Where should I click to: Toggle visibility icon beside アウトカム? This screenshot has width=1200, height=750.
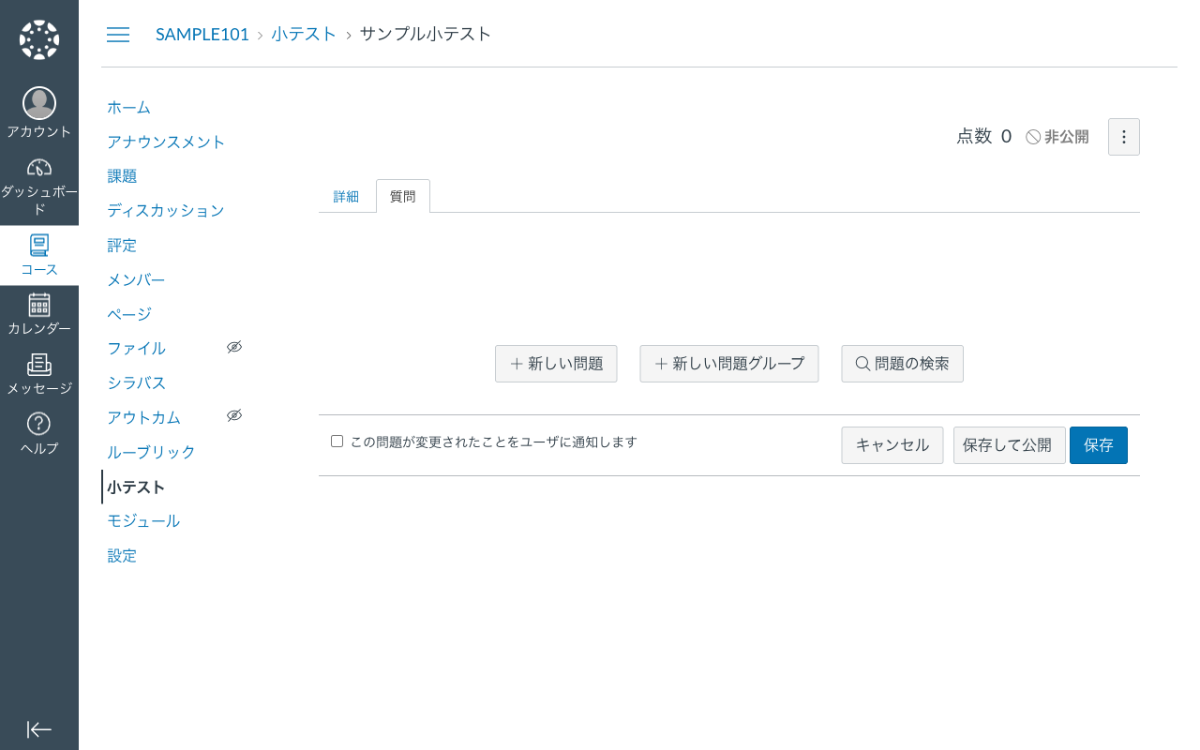tap(233, 414)
